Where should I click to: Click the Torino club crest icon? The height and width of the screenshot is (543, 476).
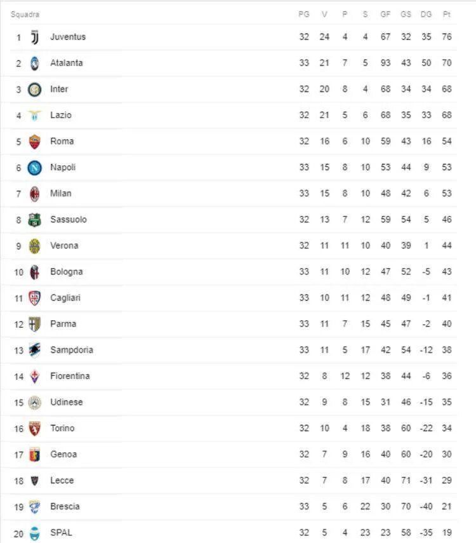(35, 429)
